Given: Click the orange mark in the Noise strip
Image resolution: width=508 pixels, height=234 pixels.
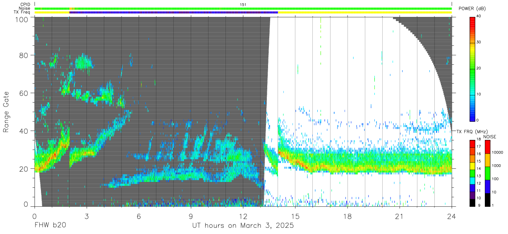Looking at the screenshot, I should click(71, 8).
